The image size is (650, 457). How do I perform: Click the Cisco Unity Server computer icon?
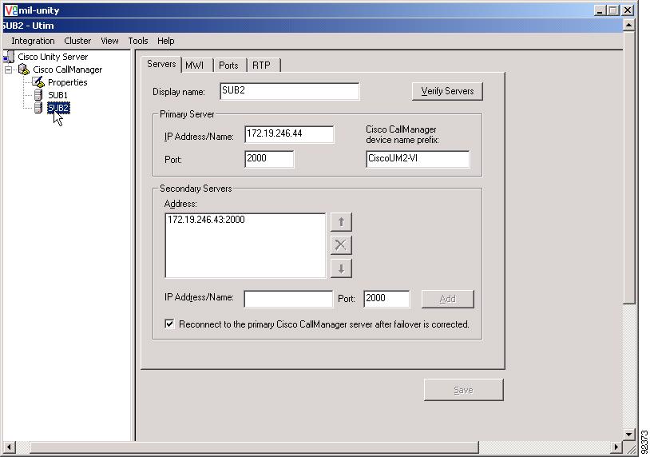(9, 57)
